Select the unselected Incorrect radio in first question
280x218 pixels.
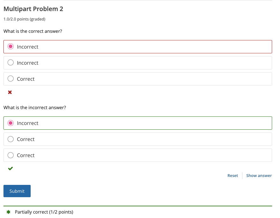[x=10, y=63]
